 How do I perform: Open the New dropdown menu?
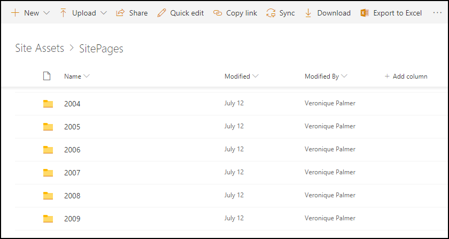pyautogui.click(x=46, y=13)
